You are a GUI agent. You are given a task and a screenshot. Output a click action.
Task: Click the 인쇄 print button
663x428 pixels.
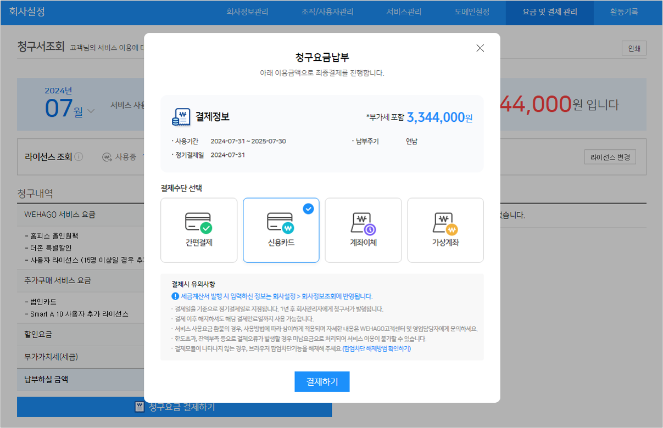(634, 48)
